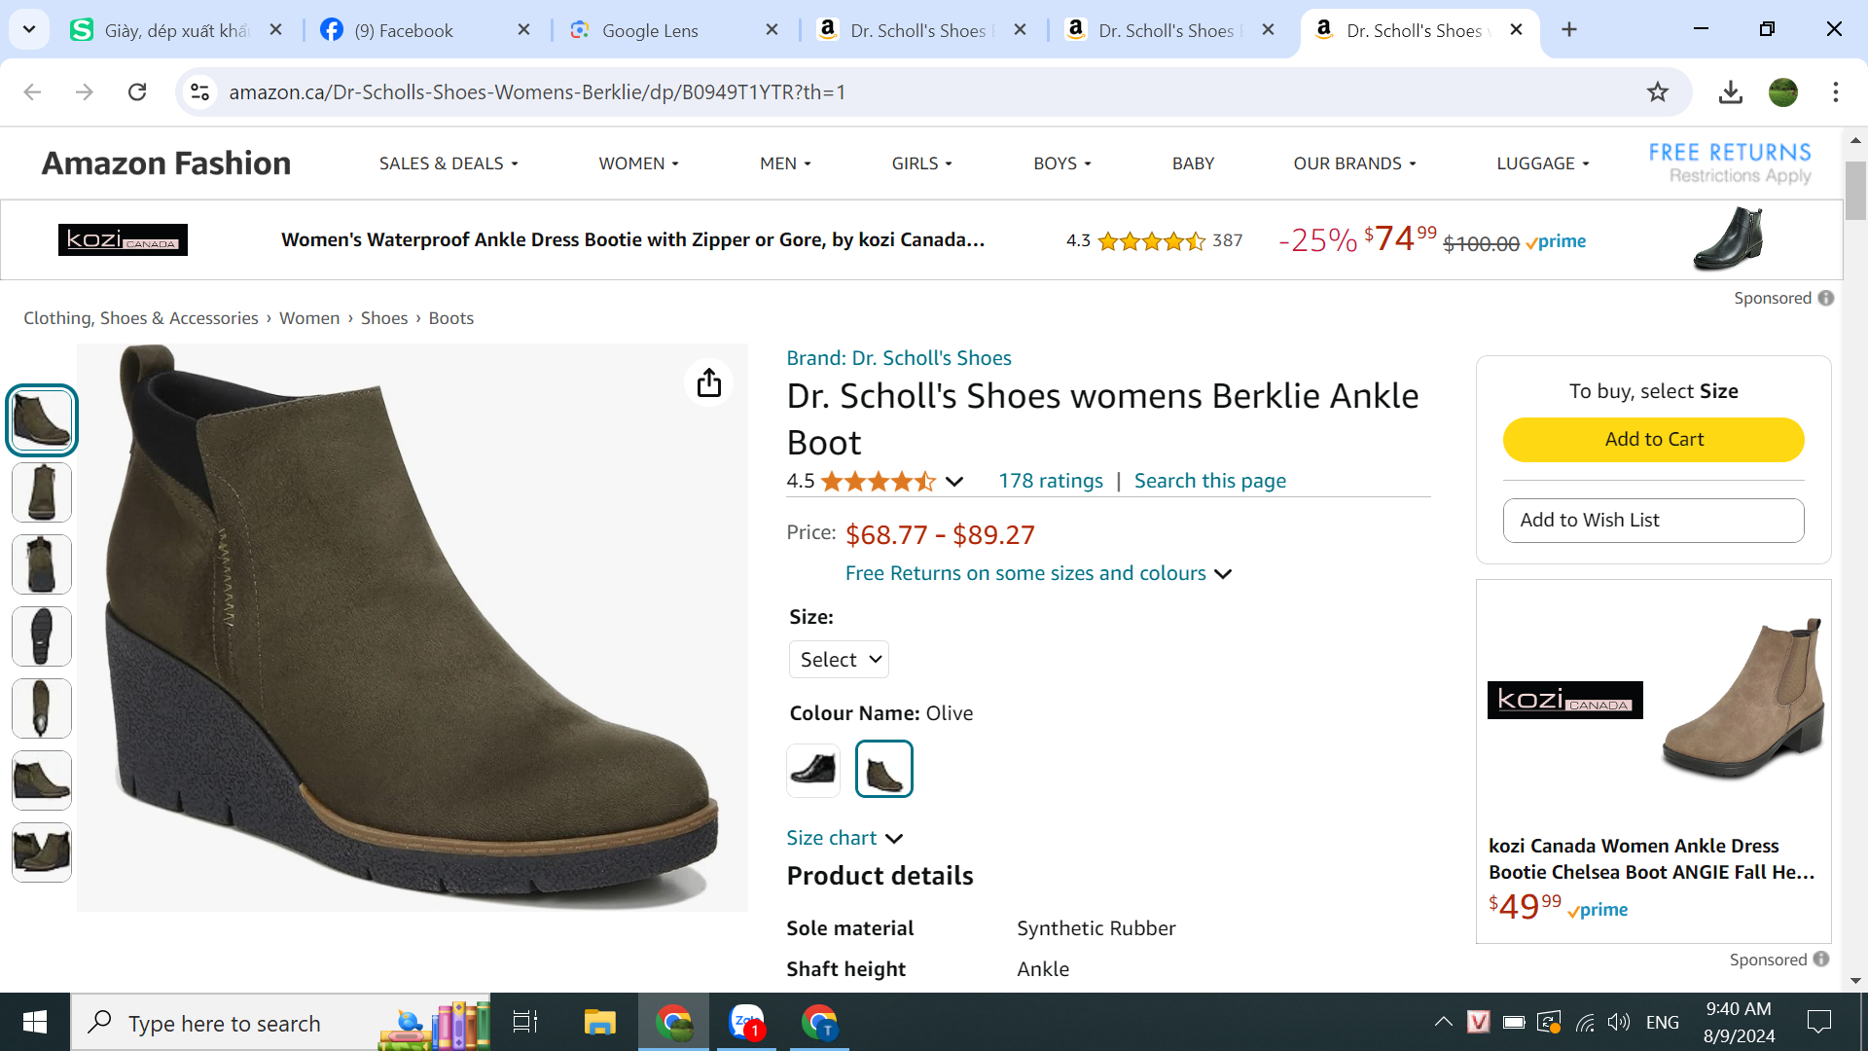Viewport: 1868px width, 1051px height.
Task: Expand the Size chart section
Action: [844, 838]
